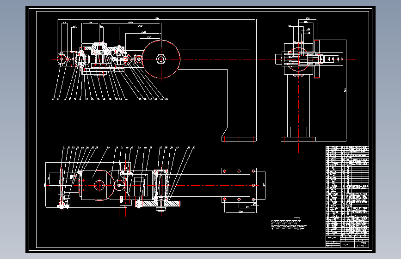Click the title block in the sheet corner
The height and width of the screenshot is (259, 401).
pos(347,241)
